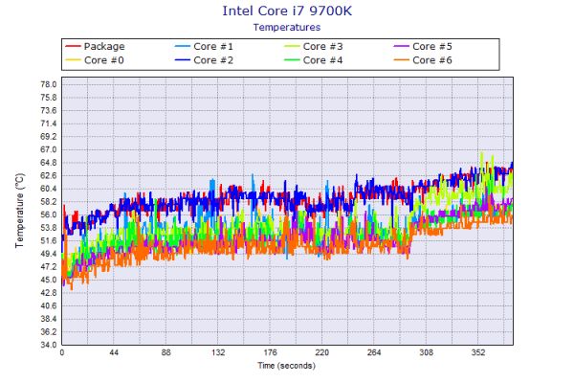Click the 220 tick label on the time axis
Image resolution: width=574 pixels, height=383 pixels.
point(322,352)
